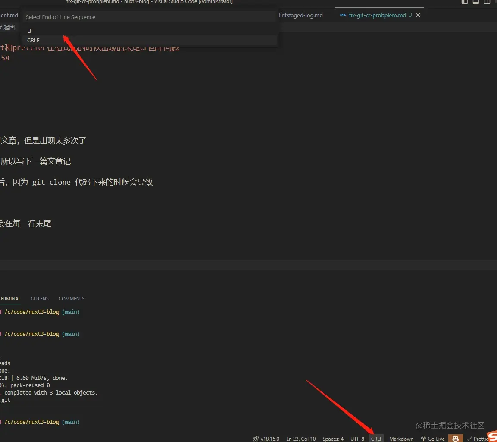Open Go to Line via Ln 23, Col 10
The width and height of the screenshot is (497, 442).
click(301, 439)
